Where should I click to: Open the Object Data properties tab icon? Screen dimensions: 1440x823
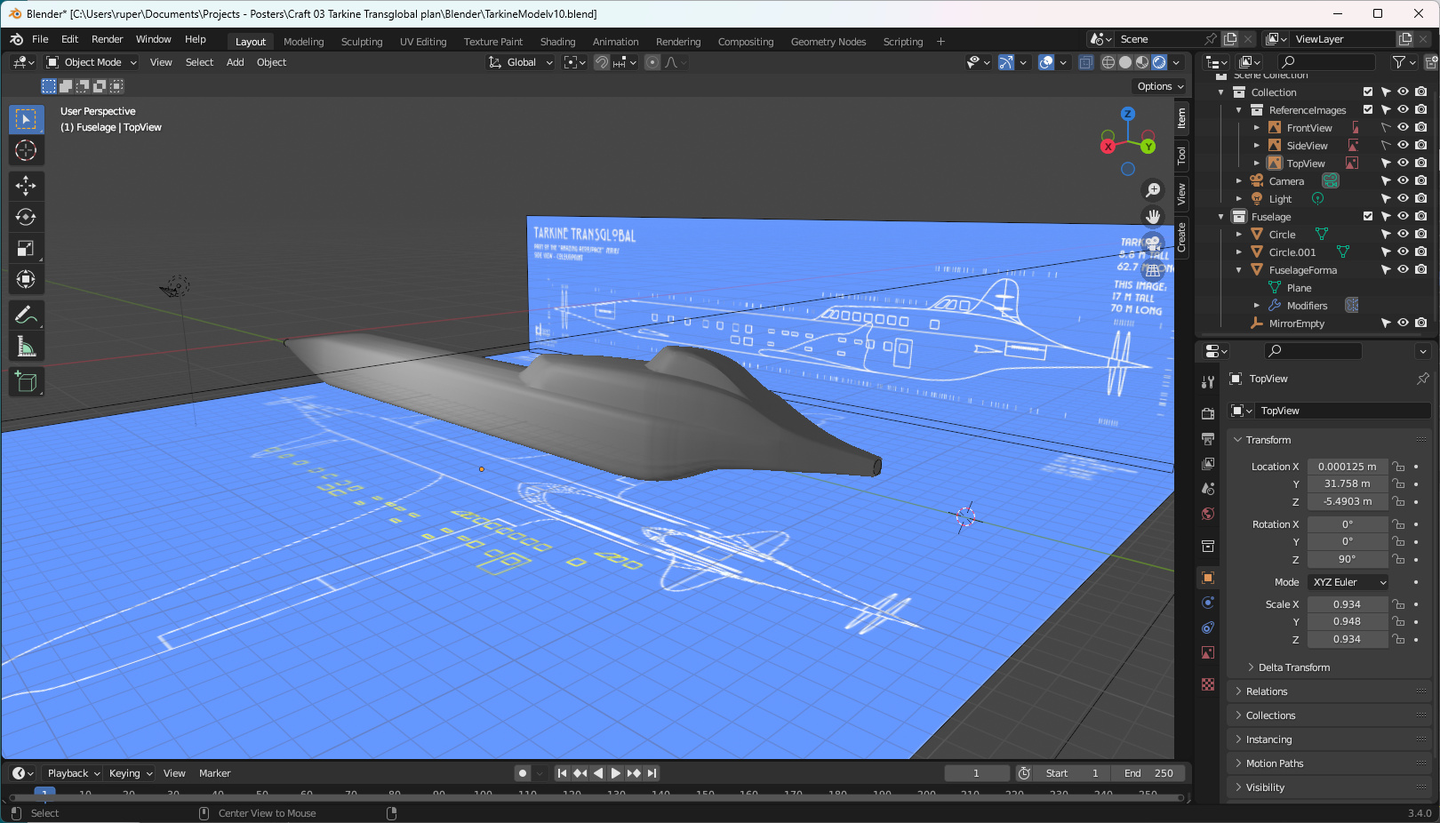pyautogui.click(x=1208, y=652)
